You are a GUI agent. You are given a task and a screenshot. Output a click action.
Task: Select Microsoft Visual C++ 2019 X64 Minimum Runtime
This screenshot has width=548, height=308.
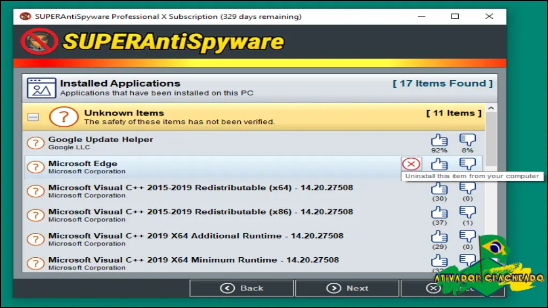pos(253,264)
